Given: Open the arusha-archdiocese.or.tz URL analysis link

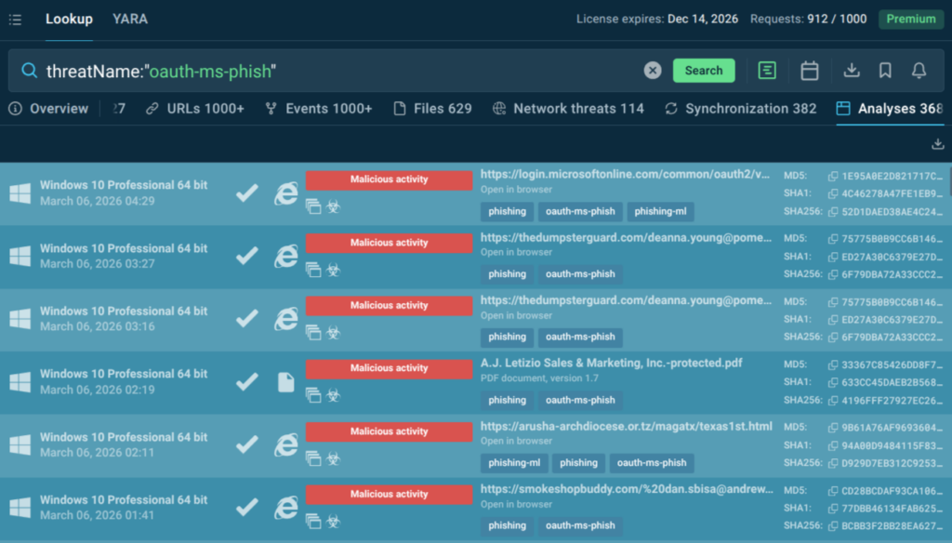Looking at the screenshot, I should [626, 427].
